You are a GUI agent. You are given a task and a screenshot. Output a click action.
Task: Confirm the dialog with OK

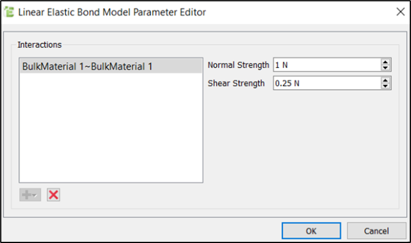[311, 231]
